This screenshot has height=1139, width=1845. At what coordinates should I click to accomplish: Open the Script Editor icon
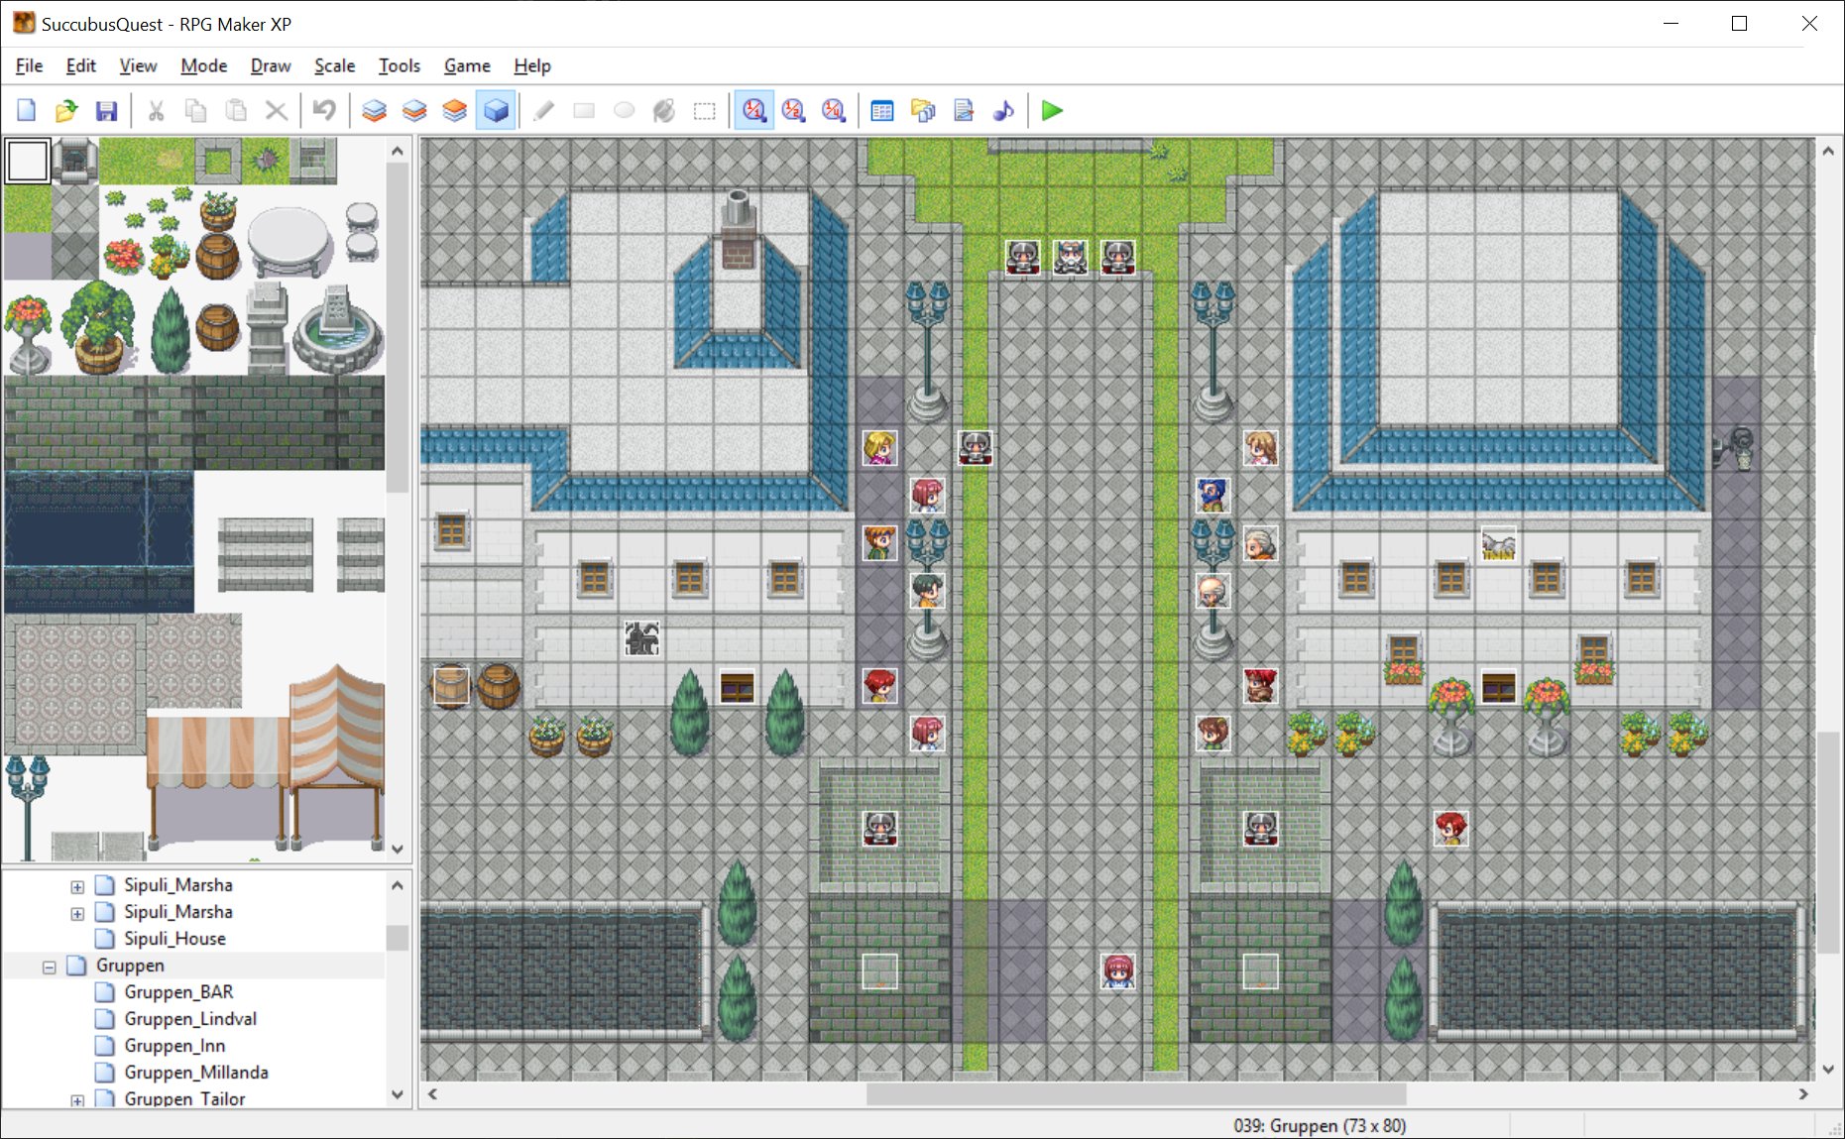point(963,110)
